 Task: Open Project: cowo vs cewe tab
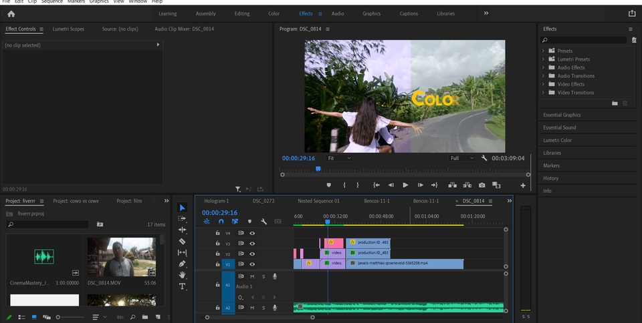(x=76, y=201)
